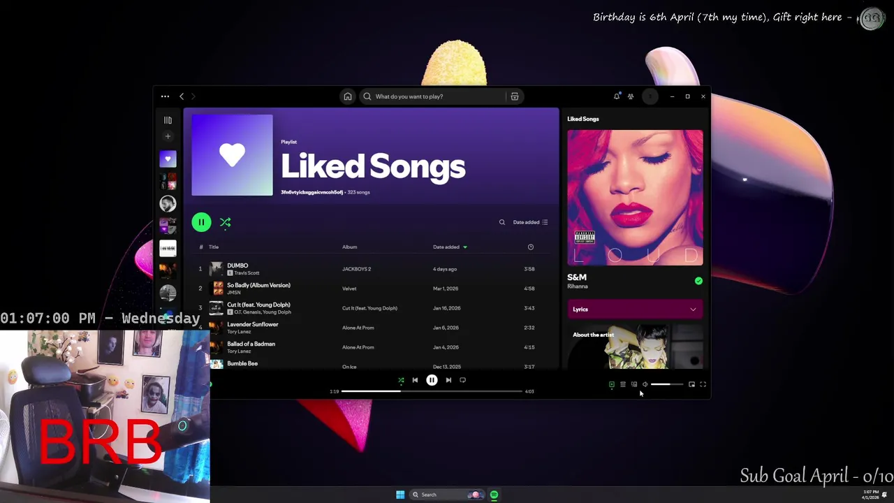The width and height of the screenshot is (894, 503).
Task: Adjust the volume slider
Action: [667, 384]
